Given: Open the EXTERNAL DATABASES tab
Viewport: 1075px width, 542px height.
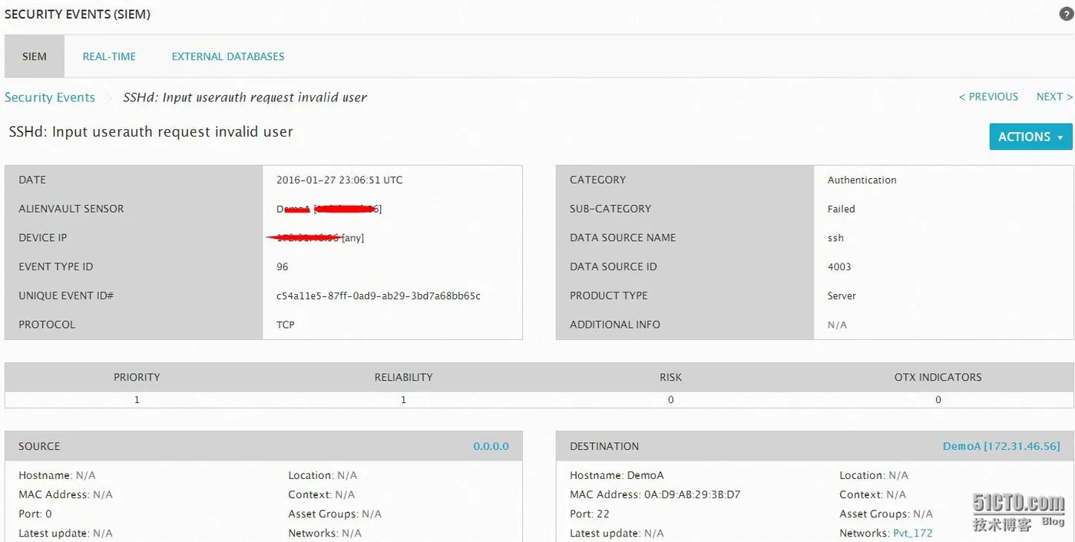Looking at the screenshot, I should click(x=228, y=56).
